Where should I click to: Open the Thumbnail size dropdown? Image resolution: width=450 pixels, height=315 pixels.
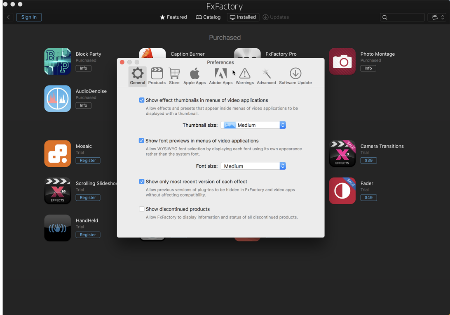point(253,125)
